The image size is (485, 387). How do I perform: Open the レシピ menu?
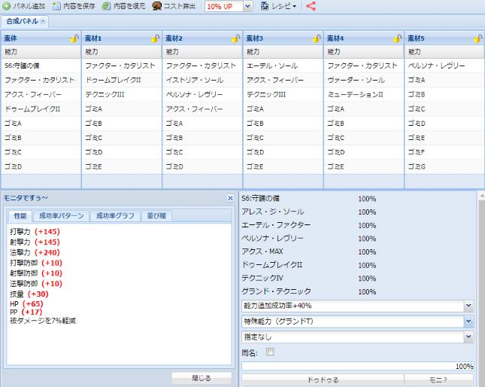point(279,6)
